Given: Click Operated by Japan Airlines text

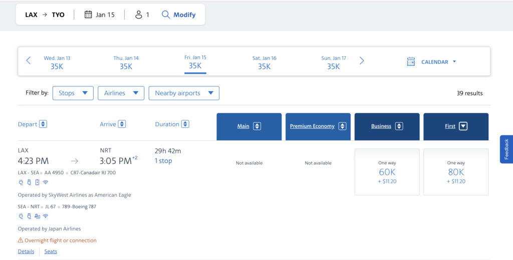Looking at the screenshot, I should click(49, 228).
